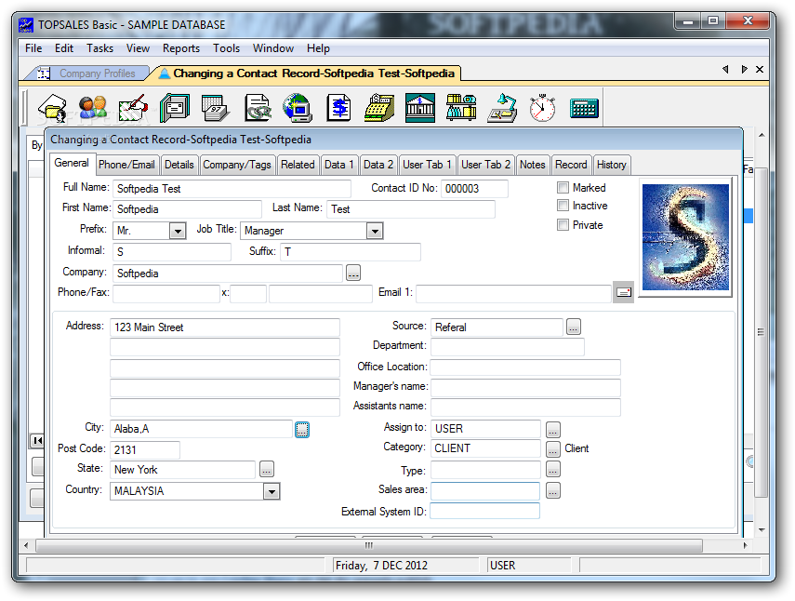Image resolution: width=795 pixels, height=601 pixels.
Task: Open the Tools menu
Action: pos(226,48)
